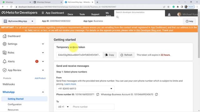Close the WhatsApp Manager tab
Viewport: 200px width, 112px height.
point(61,2)
